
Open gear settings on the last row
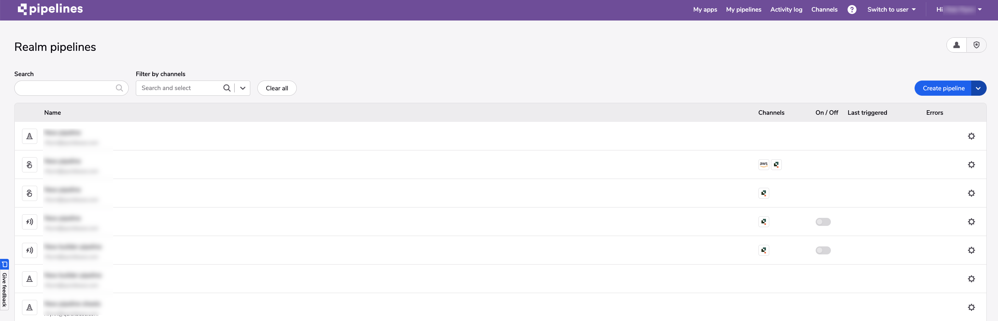971,307
